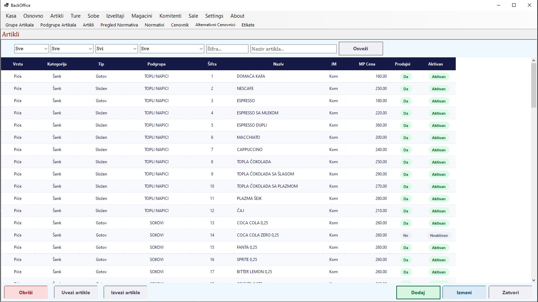This screenshot has height=302, width=538.
Task: Sort by the Prodajni column header
Action: pyautogui.click(x=403, y=64)
